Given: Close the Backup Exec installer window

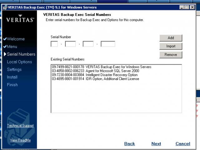Looking at the screenshot, I should [192, 7].
